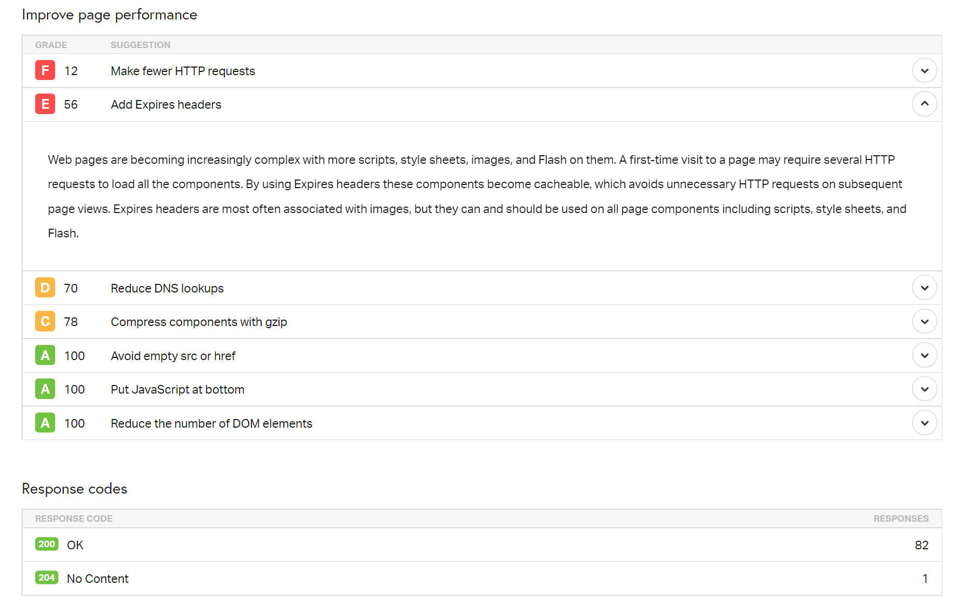Expand the Compress components with gzip suggestion
The image size is (964, 605).
pyautogui.click(x=925, y=321)
